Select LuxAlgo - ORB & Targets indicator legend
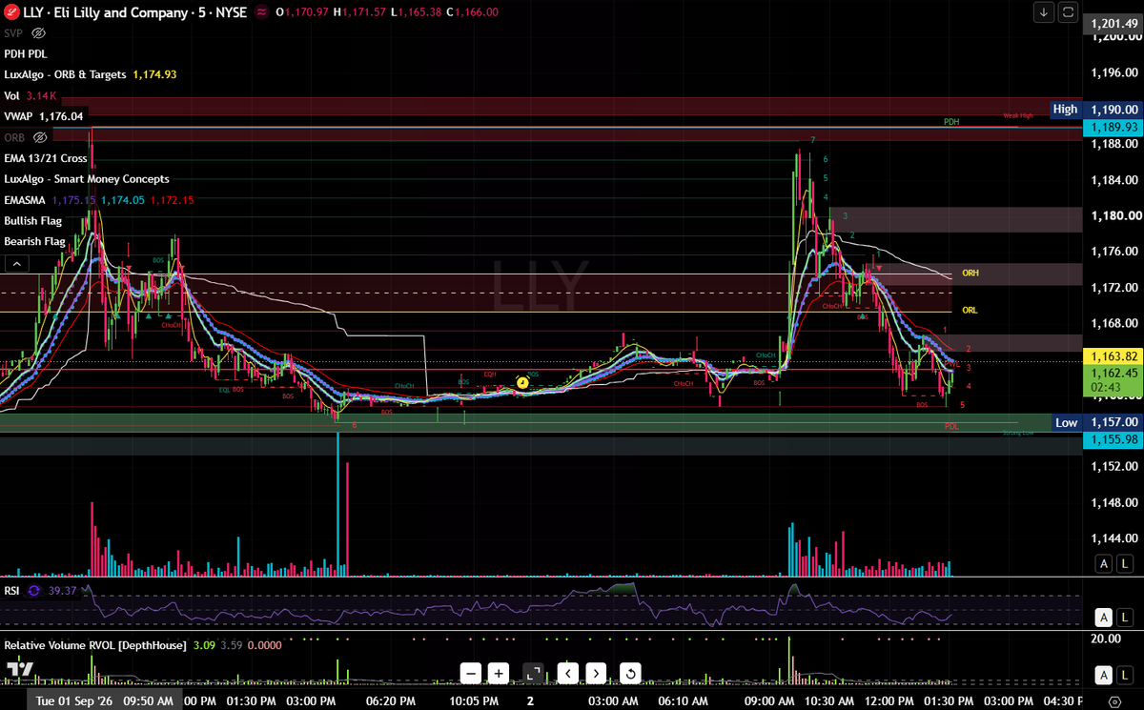This screenshot has height=710, width=1144. (x=66, y=74)
